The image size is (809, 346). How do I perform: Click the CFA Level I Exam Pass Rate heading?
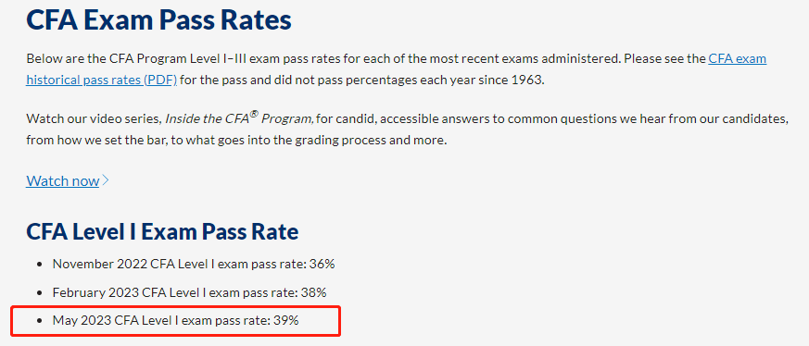[162, 232]
